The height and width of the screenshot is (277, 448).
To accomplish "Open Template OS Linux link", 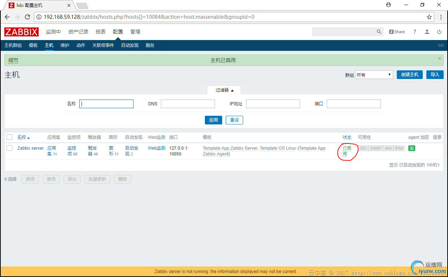I will pyautogui.click(x=278, y=148).
